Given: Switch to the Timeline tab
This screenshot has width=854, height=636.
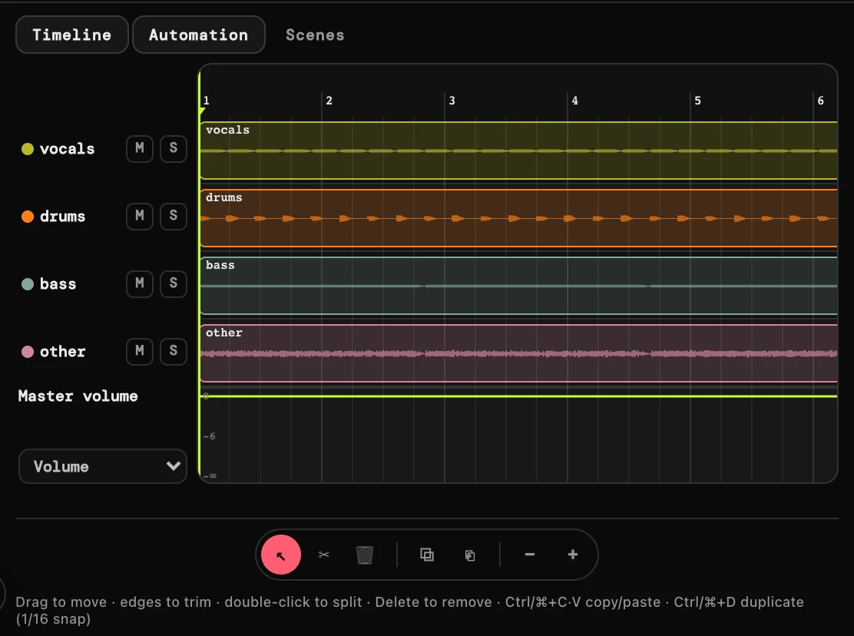Looking at the screenshot, I should (x=72, y=35).
